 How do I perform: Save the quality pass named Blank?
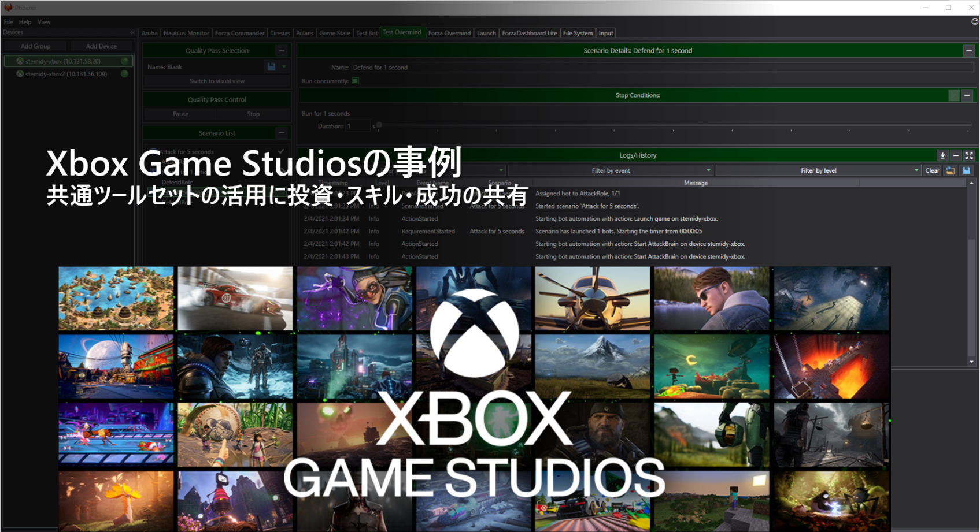coord(271,67)
